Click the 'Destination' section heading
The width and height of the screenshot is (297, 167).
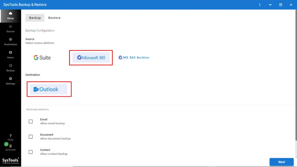tap(33, 75)
